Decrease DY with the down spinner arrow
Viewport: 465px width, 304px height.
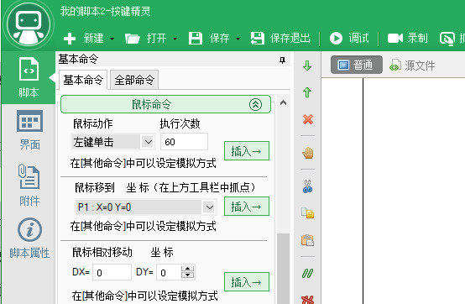click(x=187, y=275)
